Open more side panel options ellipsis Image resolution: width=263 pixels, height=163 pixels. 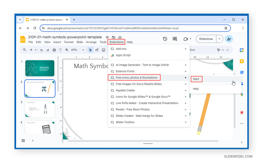(x=242, y=124)
